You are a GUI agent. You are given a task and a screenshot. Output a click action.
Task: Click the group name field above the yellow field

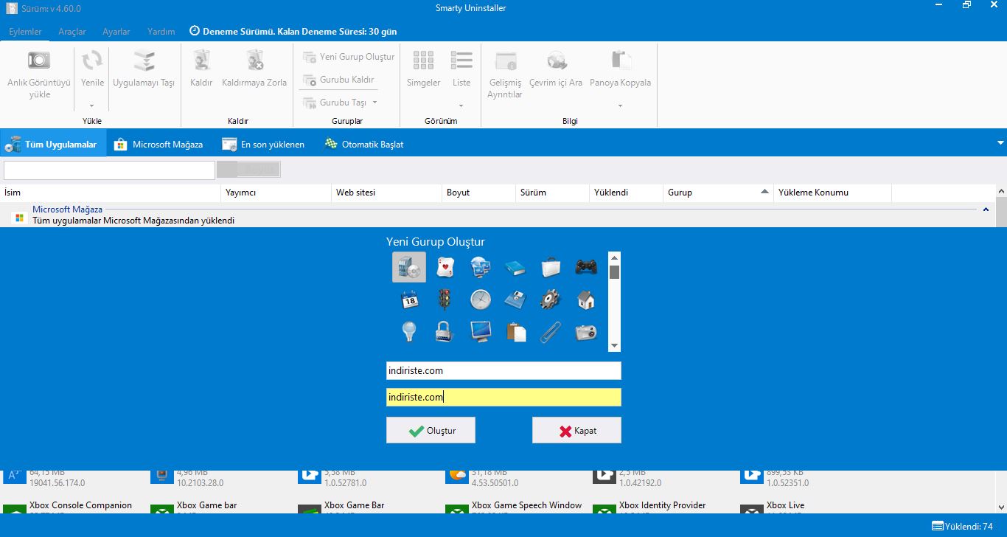pos(503,370)
